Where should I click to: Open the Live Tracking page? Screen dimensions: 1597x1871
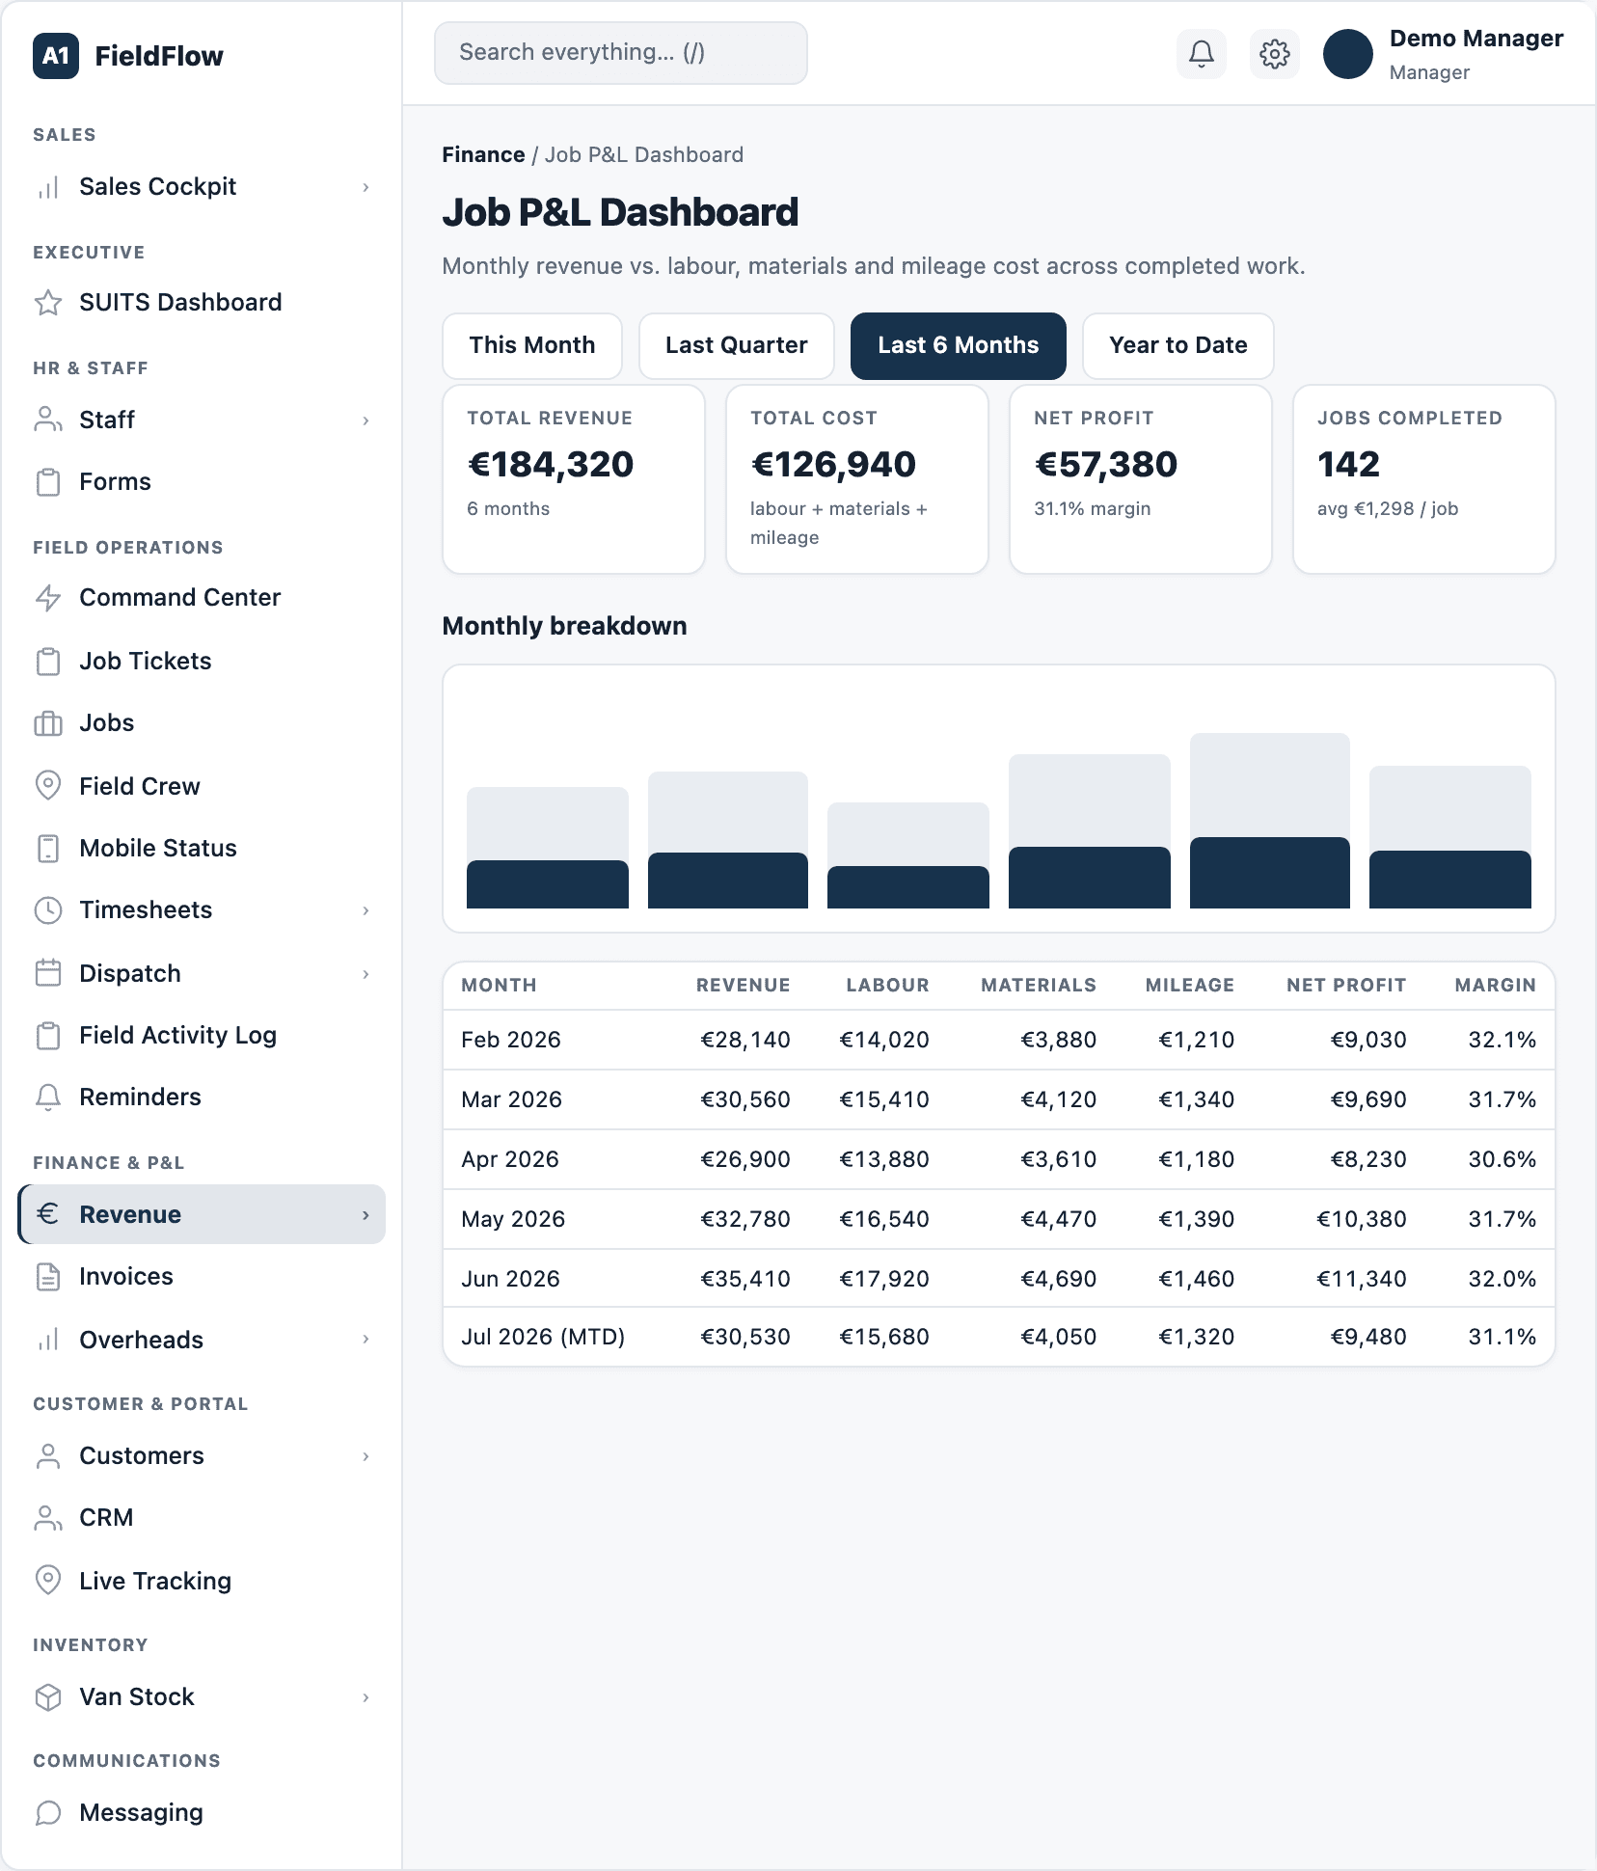202,1582
